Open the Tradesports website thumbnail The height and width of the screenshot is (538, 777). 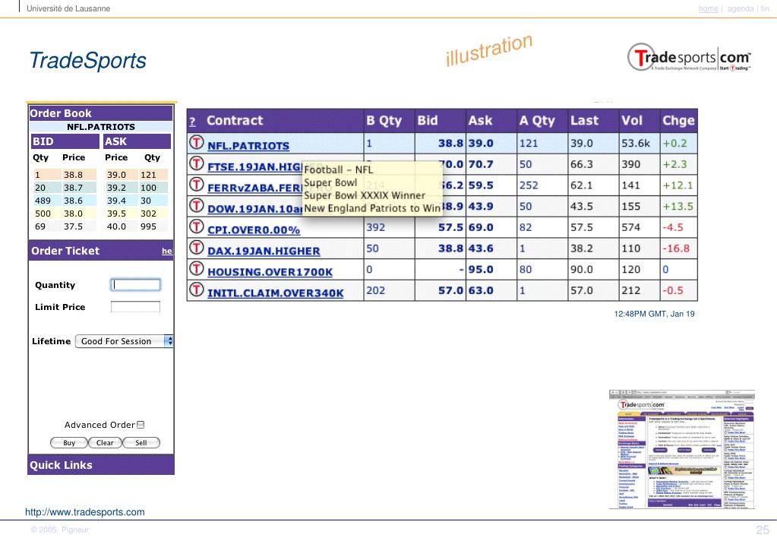(682, 449)
